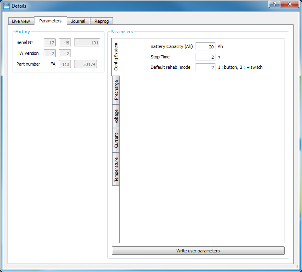Open the Journal tab

(78, 21)
